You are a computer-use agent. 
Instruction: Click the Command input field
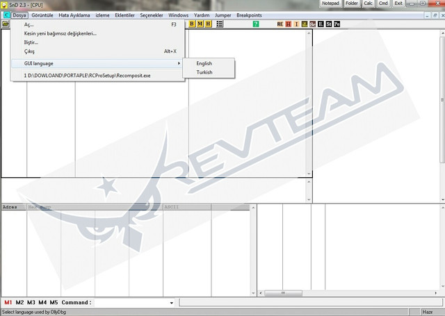point(131,302)
